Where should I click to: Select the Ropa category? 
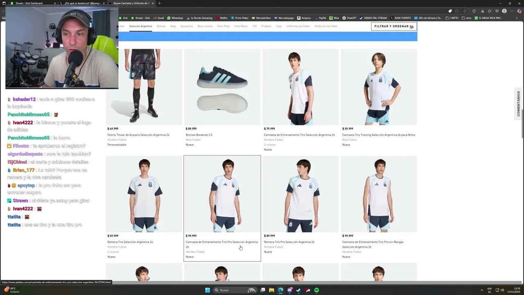pos(173,26)
